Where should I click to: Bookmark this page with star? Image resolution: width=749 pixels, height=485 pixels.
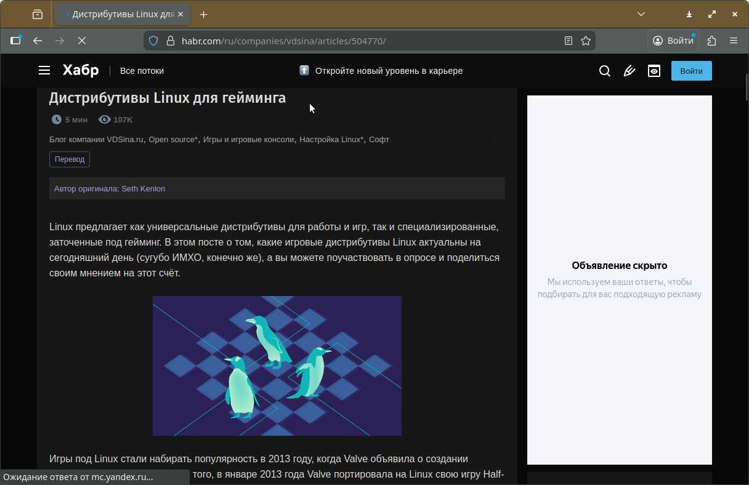pyautogui.click(x=586, y=41)
